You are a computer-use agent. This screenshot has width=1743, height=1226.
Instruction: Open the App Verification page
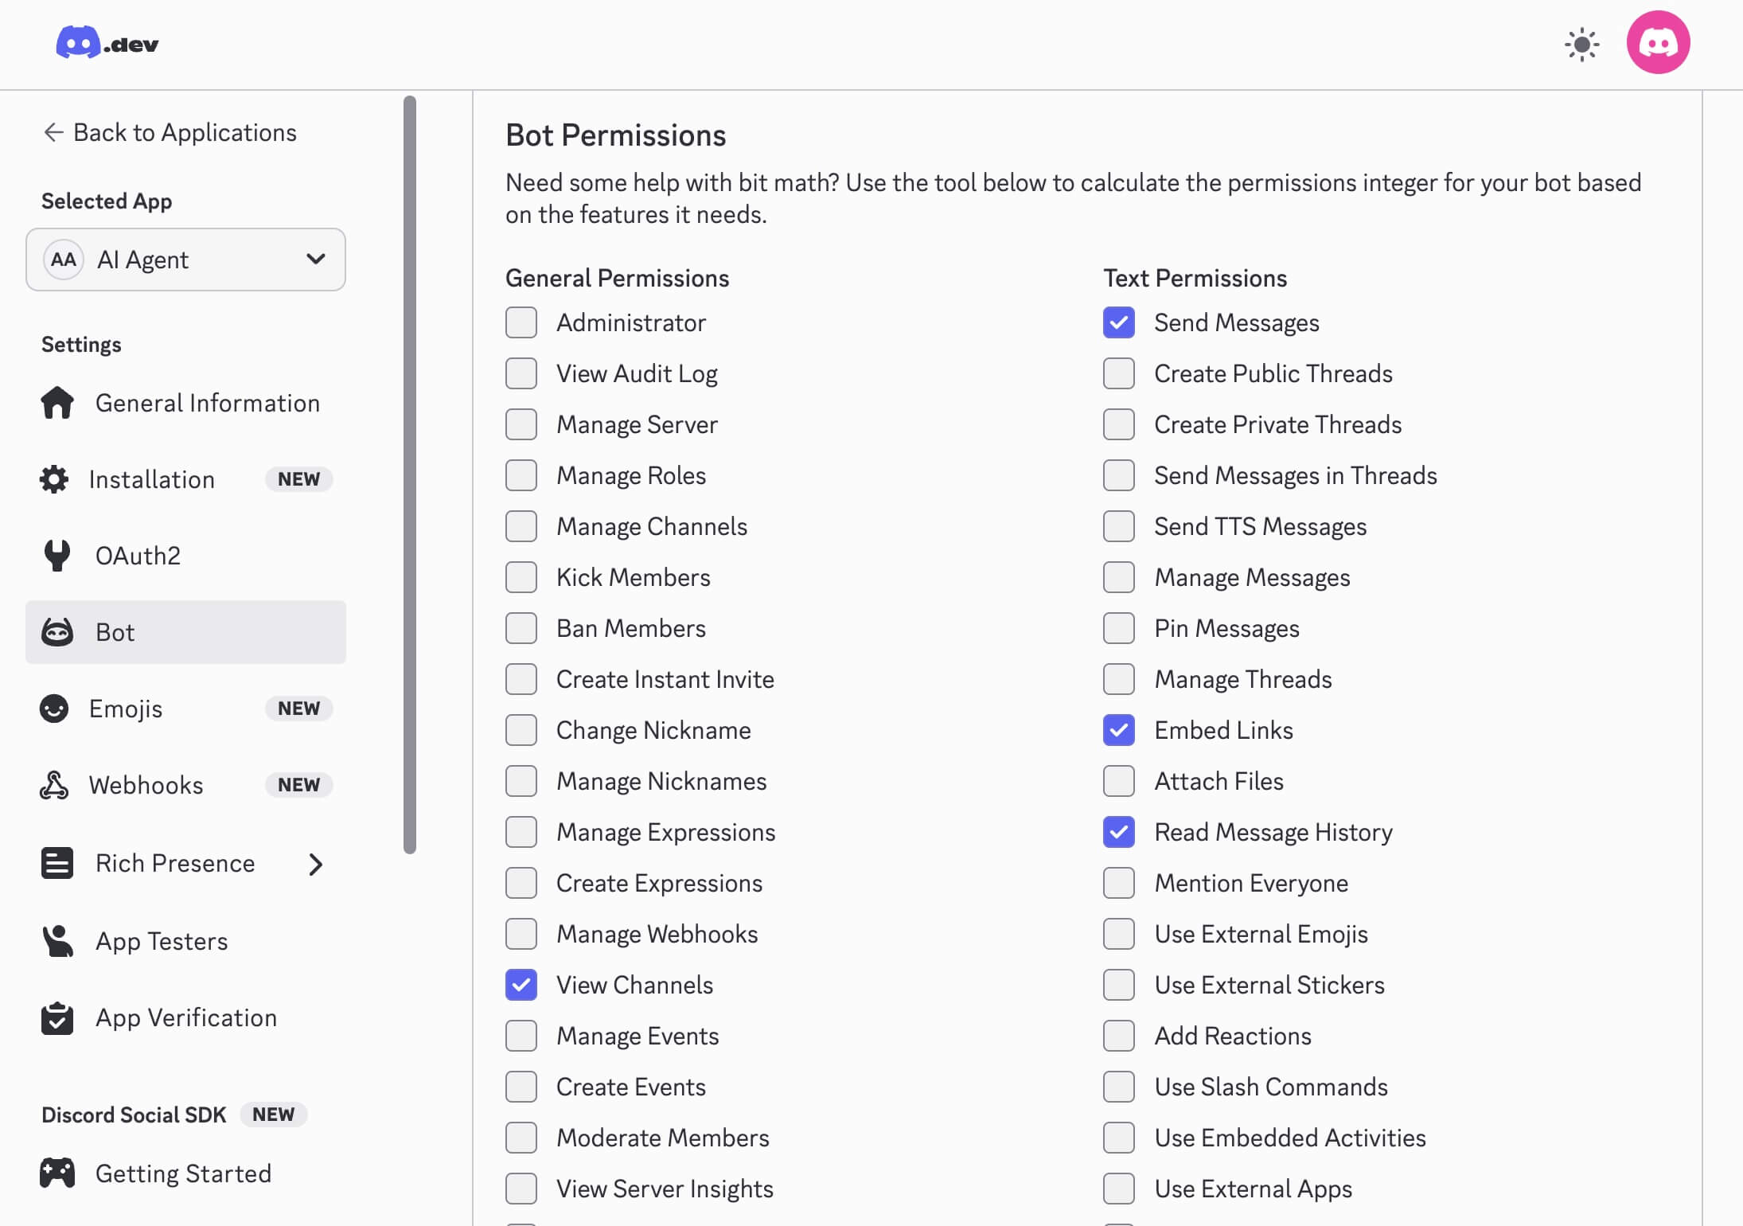(x=185, y=1017)
